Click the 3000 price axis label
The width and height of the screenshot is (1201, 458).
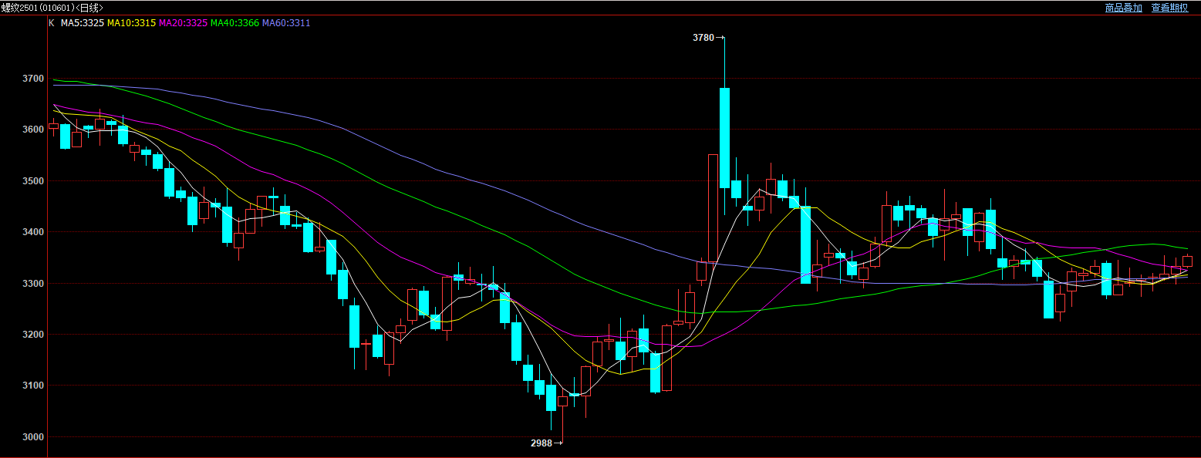34,437
